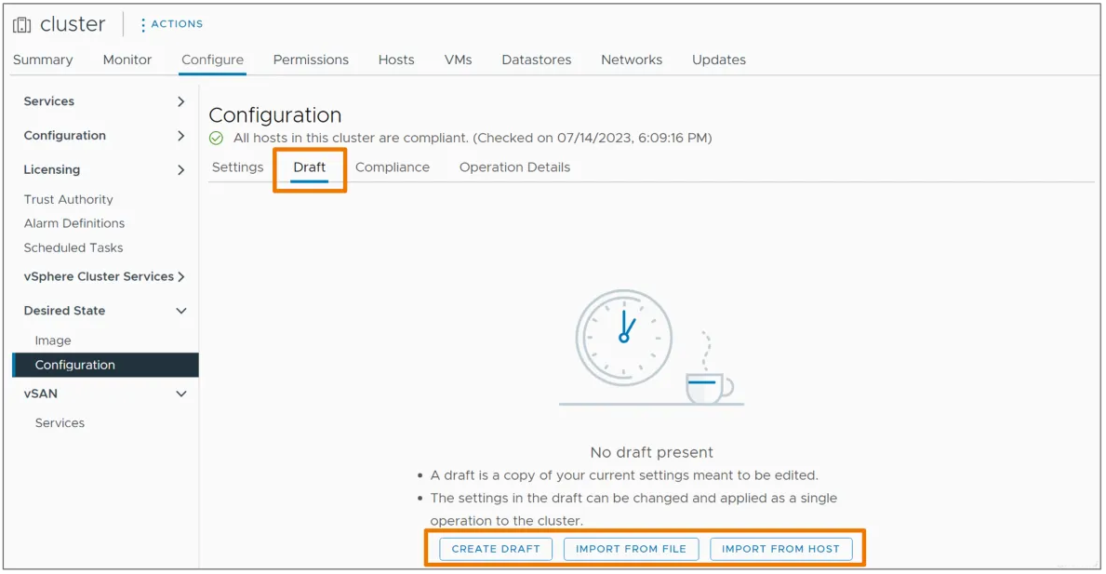
Task: Click 'A draft is a copy' description line
Action: tap(624, 475)
